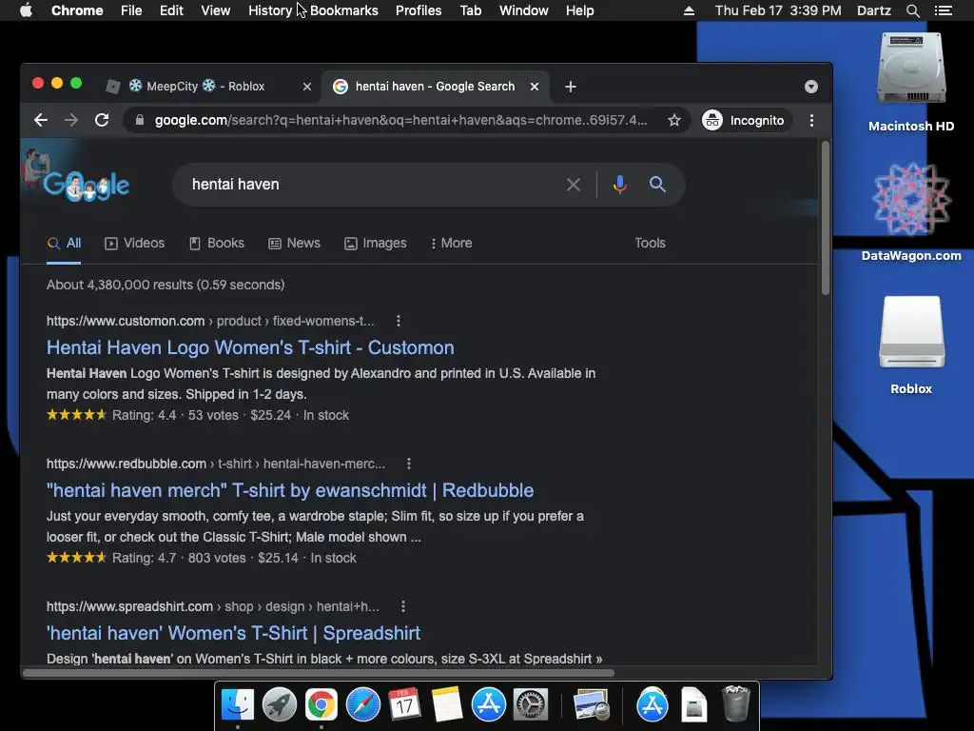Open Spotlight search in the menu bar
Image resolution: width=974 pixels, height=731 pixels.
[912, 10]
